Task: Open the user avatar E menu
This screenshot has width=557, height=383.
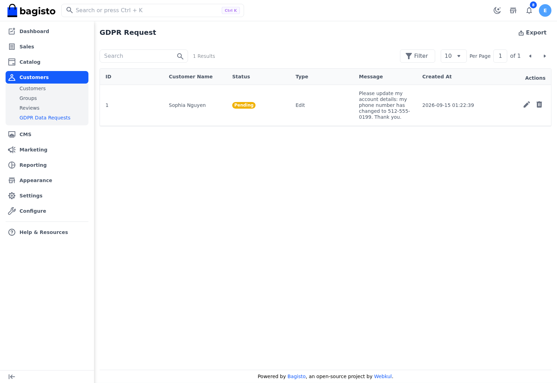Action: coord(545,10)
